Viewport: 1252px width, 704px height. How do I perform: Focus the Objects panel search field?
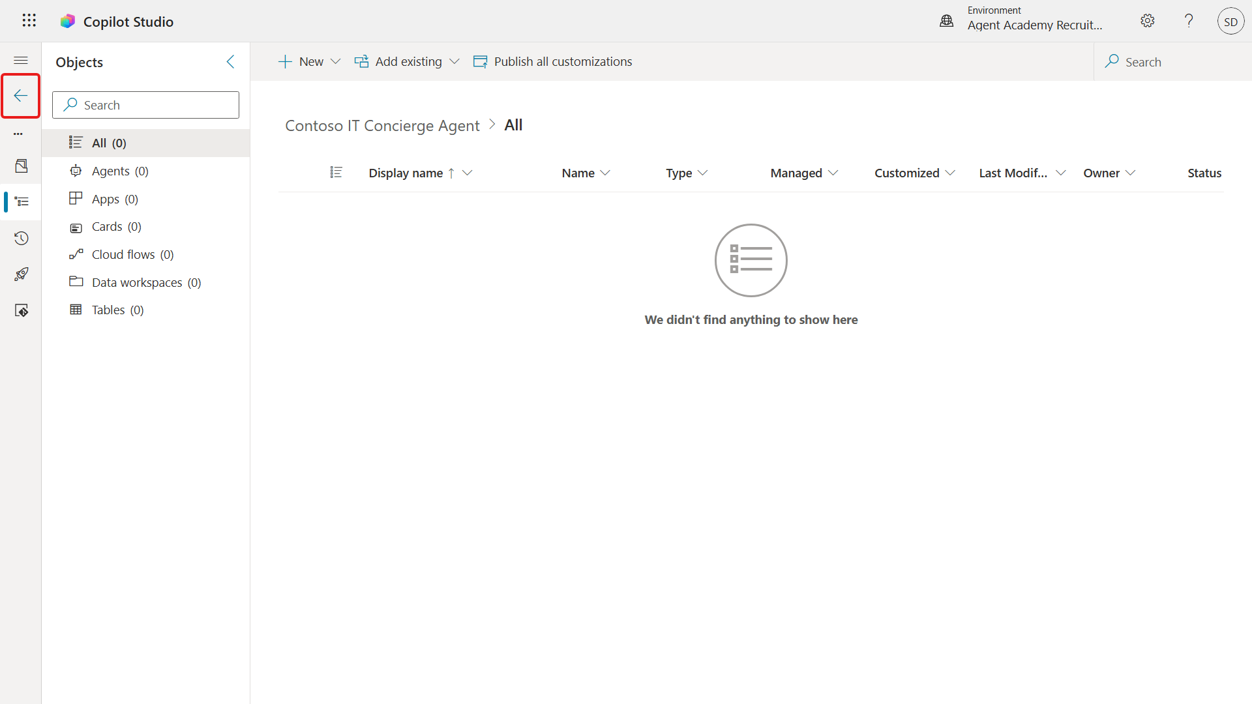tap(145, 105)
